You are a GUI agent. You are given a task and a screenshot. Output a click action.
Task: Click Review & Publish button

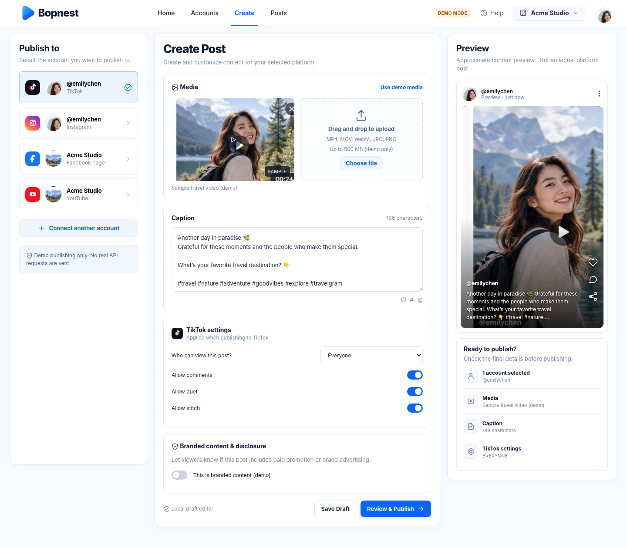point(396,509)
